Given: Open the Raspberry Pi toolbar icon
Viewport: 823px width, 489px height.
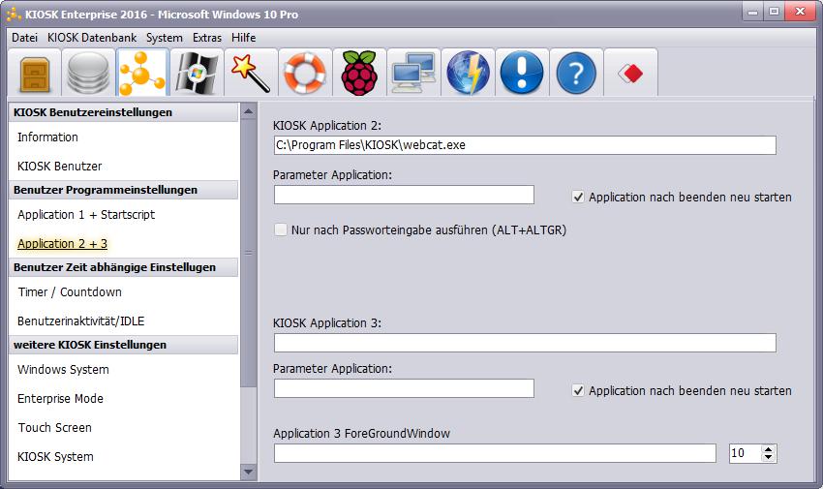Looking at the screenshot, I should (359, 73).
